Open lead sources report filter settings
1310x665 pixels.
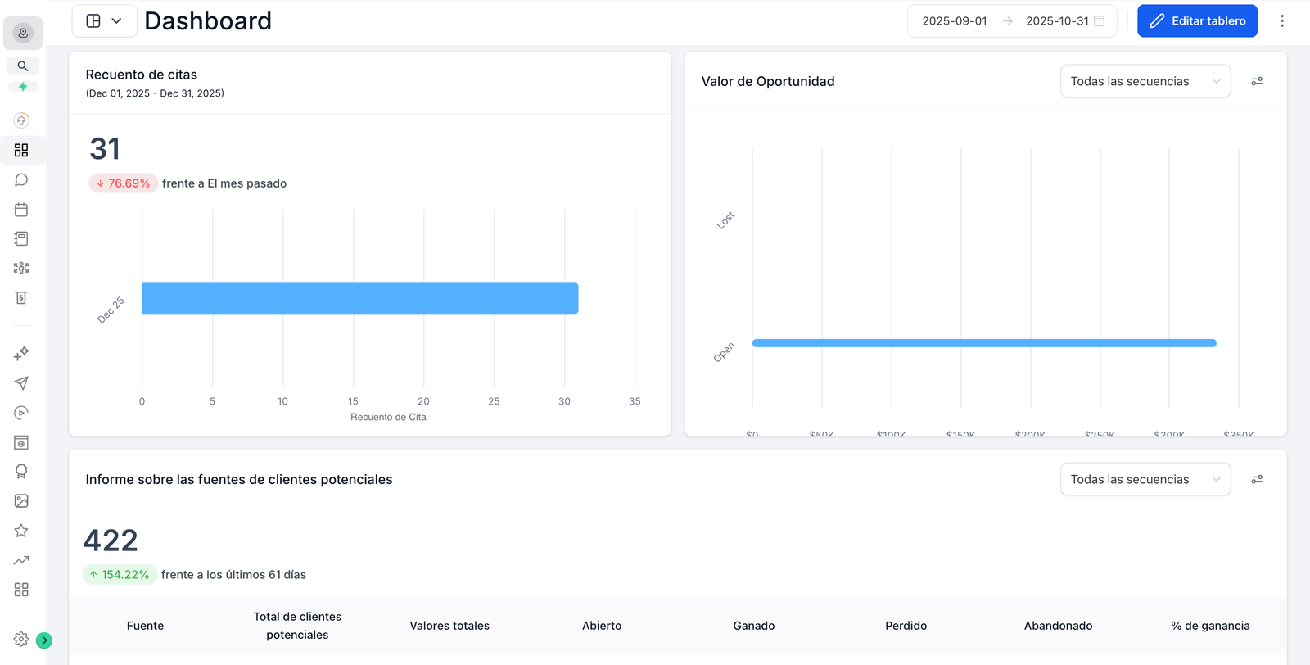coord(1257,479)
